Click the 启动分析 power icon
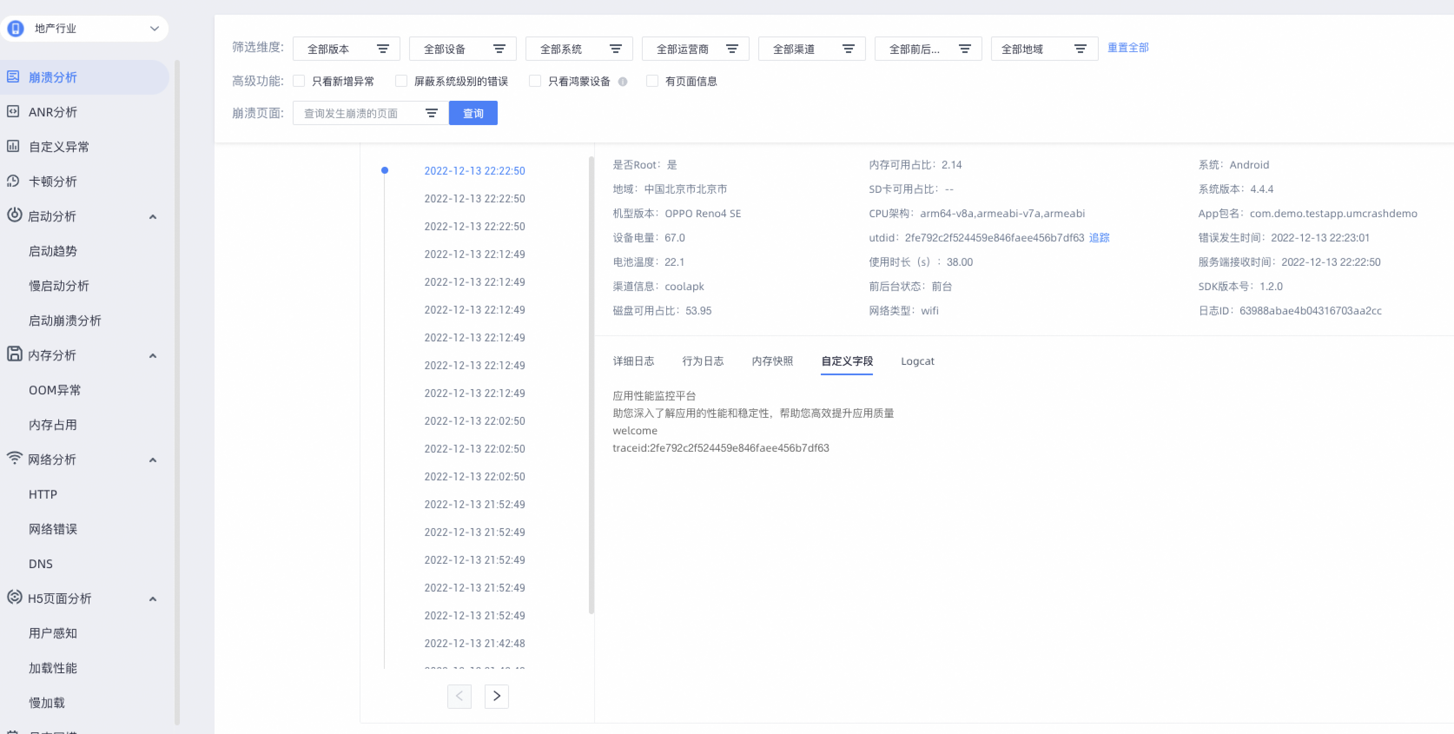 click(x=14, y=215)
